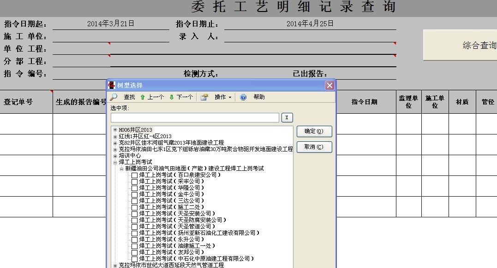Click the green down arrow for 下一个

point(172,97)
